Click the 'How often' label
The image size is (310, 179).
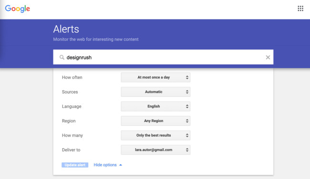(72, 77)
